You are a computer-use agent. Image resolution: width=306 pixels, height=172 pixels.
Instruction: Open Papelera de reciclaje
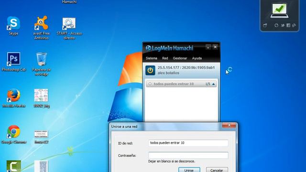click(42, 59)
